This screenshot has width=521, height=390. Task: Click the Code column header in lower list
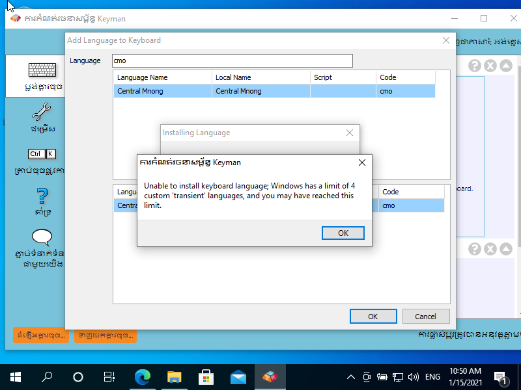coord(412,192)
